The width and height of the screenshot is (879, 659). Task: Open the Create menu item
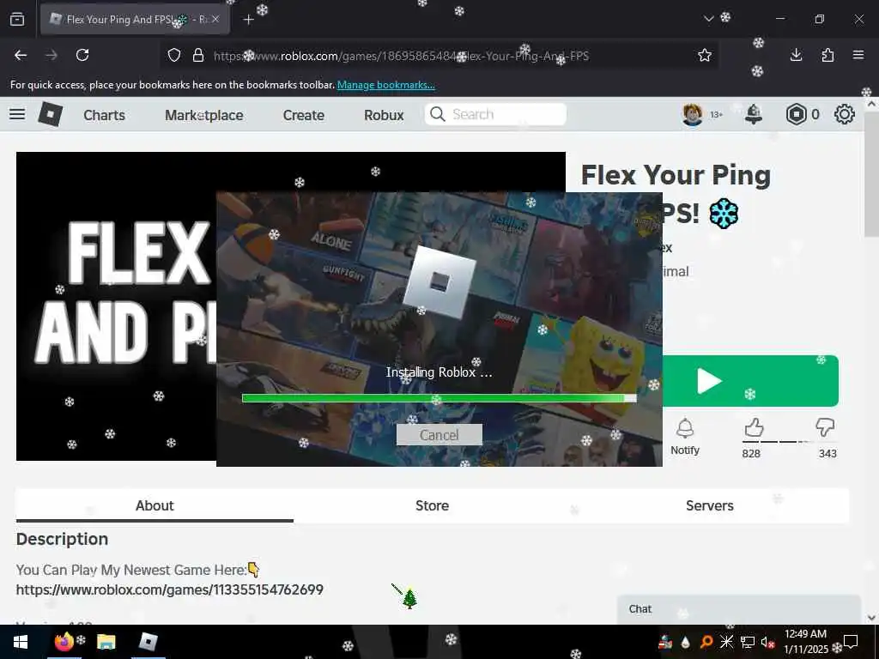coord(303,115)
